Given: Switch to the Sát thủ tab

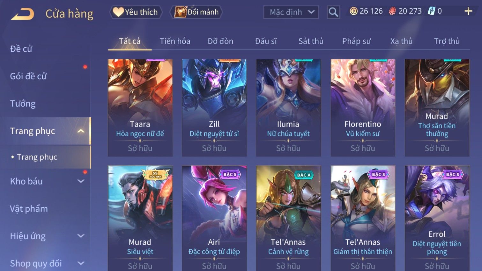Looking at the screenshot, I should tap(311, 41).
